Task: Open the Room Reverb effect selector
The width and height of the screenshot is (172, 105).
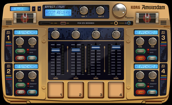Action: click(x=58, y=13)
